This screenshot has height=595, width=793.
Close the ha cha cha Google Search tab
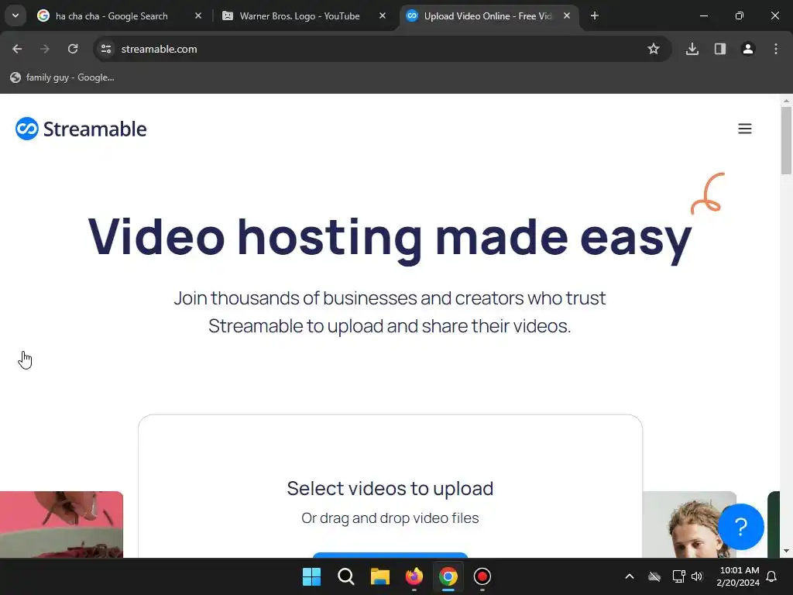(198, 15)
